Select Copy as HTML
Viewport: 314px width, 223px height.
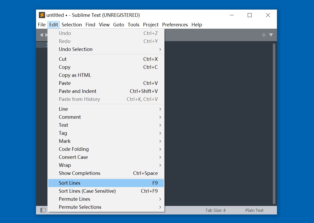(106, 75)
